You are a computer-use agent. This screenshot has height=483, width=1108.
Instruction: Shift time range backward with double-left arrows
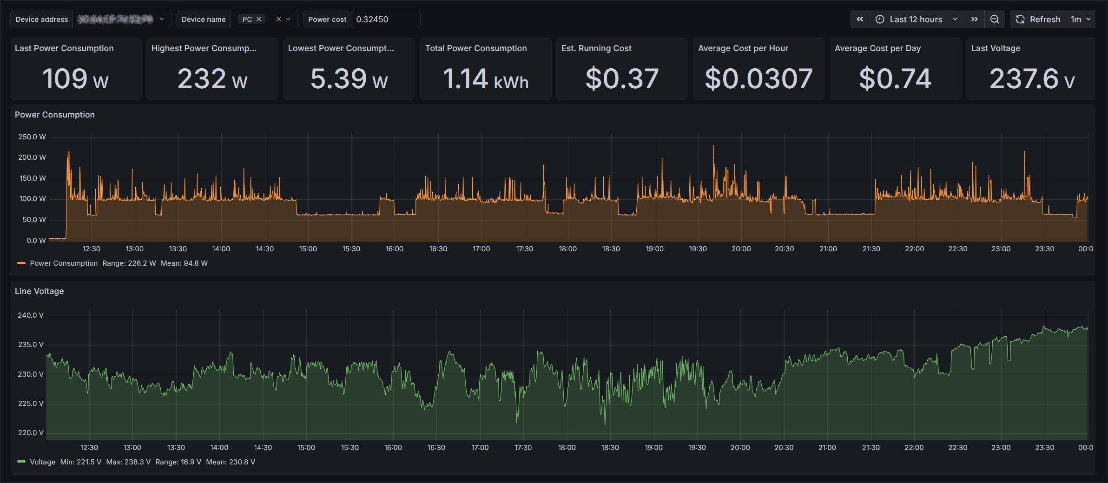(860, 19)
